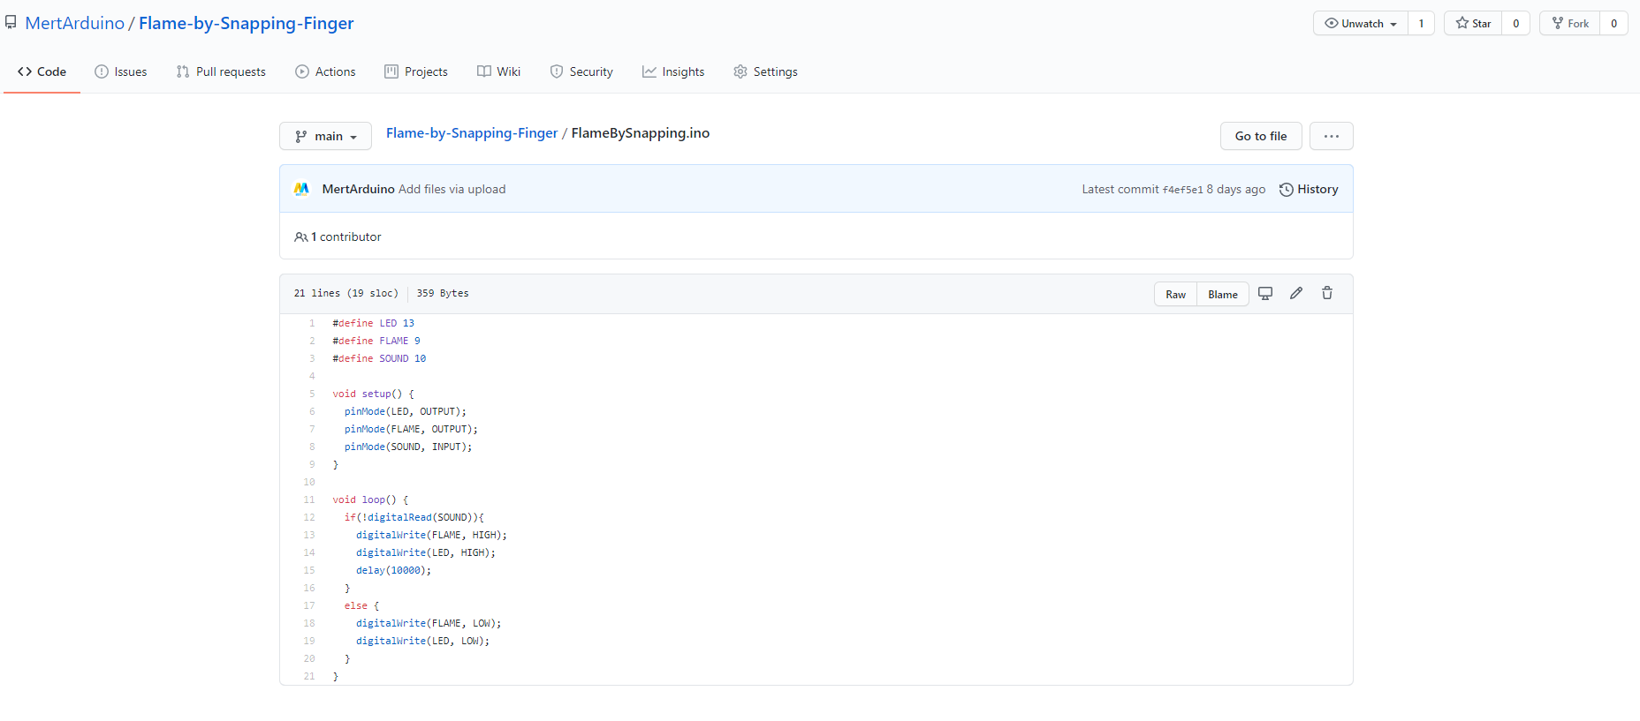Open the three-dot more options menu
Image resolution: width=1640 pixels, height=721 pixels.
(1332, 136)
